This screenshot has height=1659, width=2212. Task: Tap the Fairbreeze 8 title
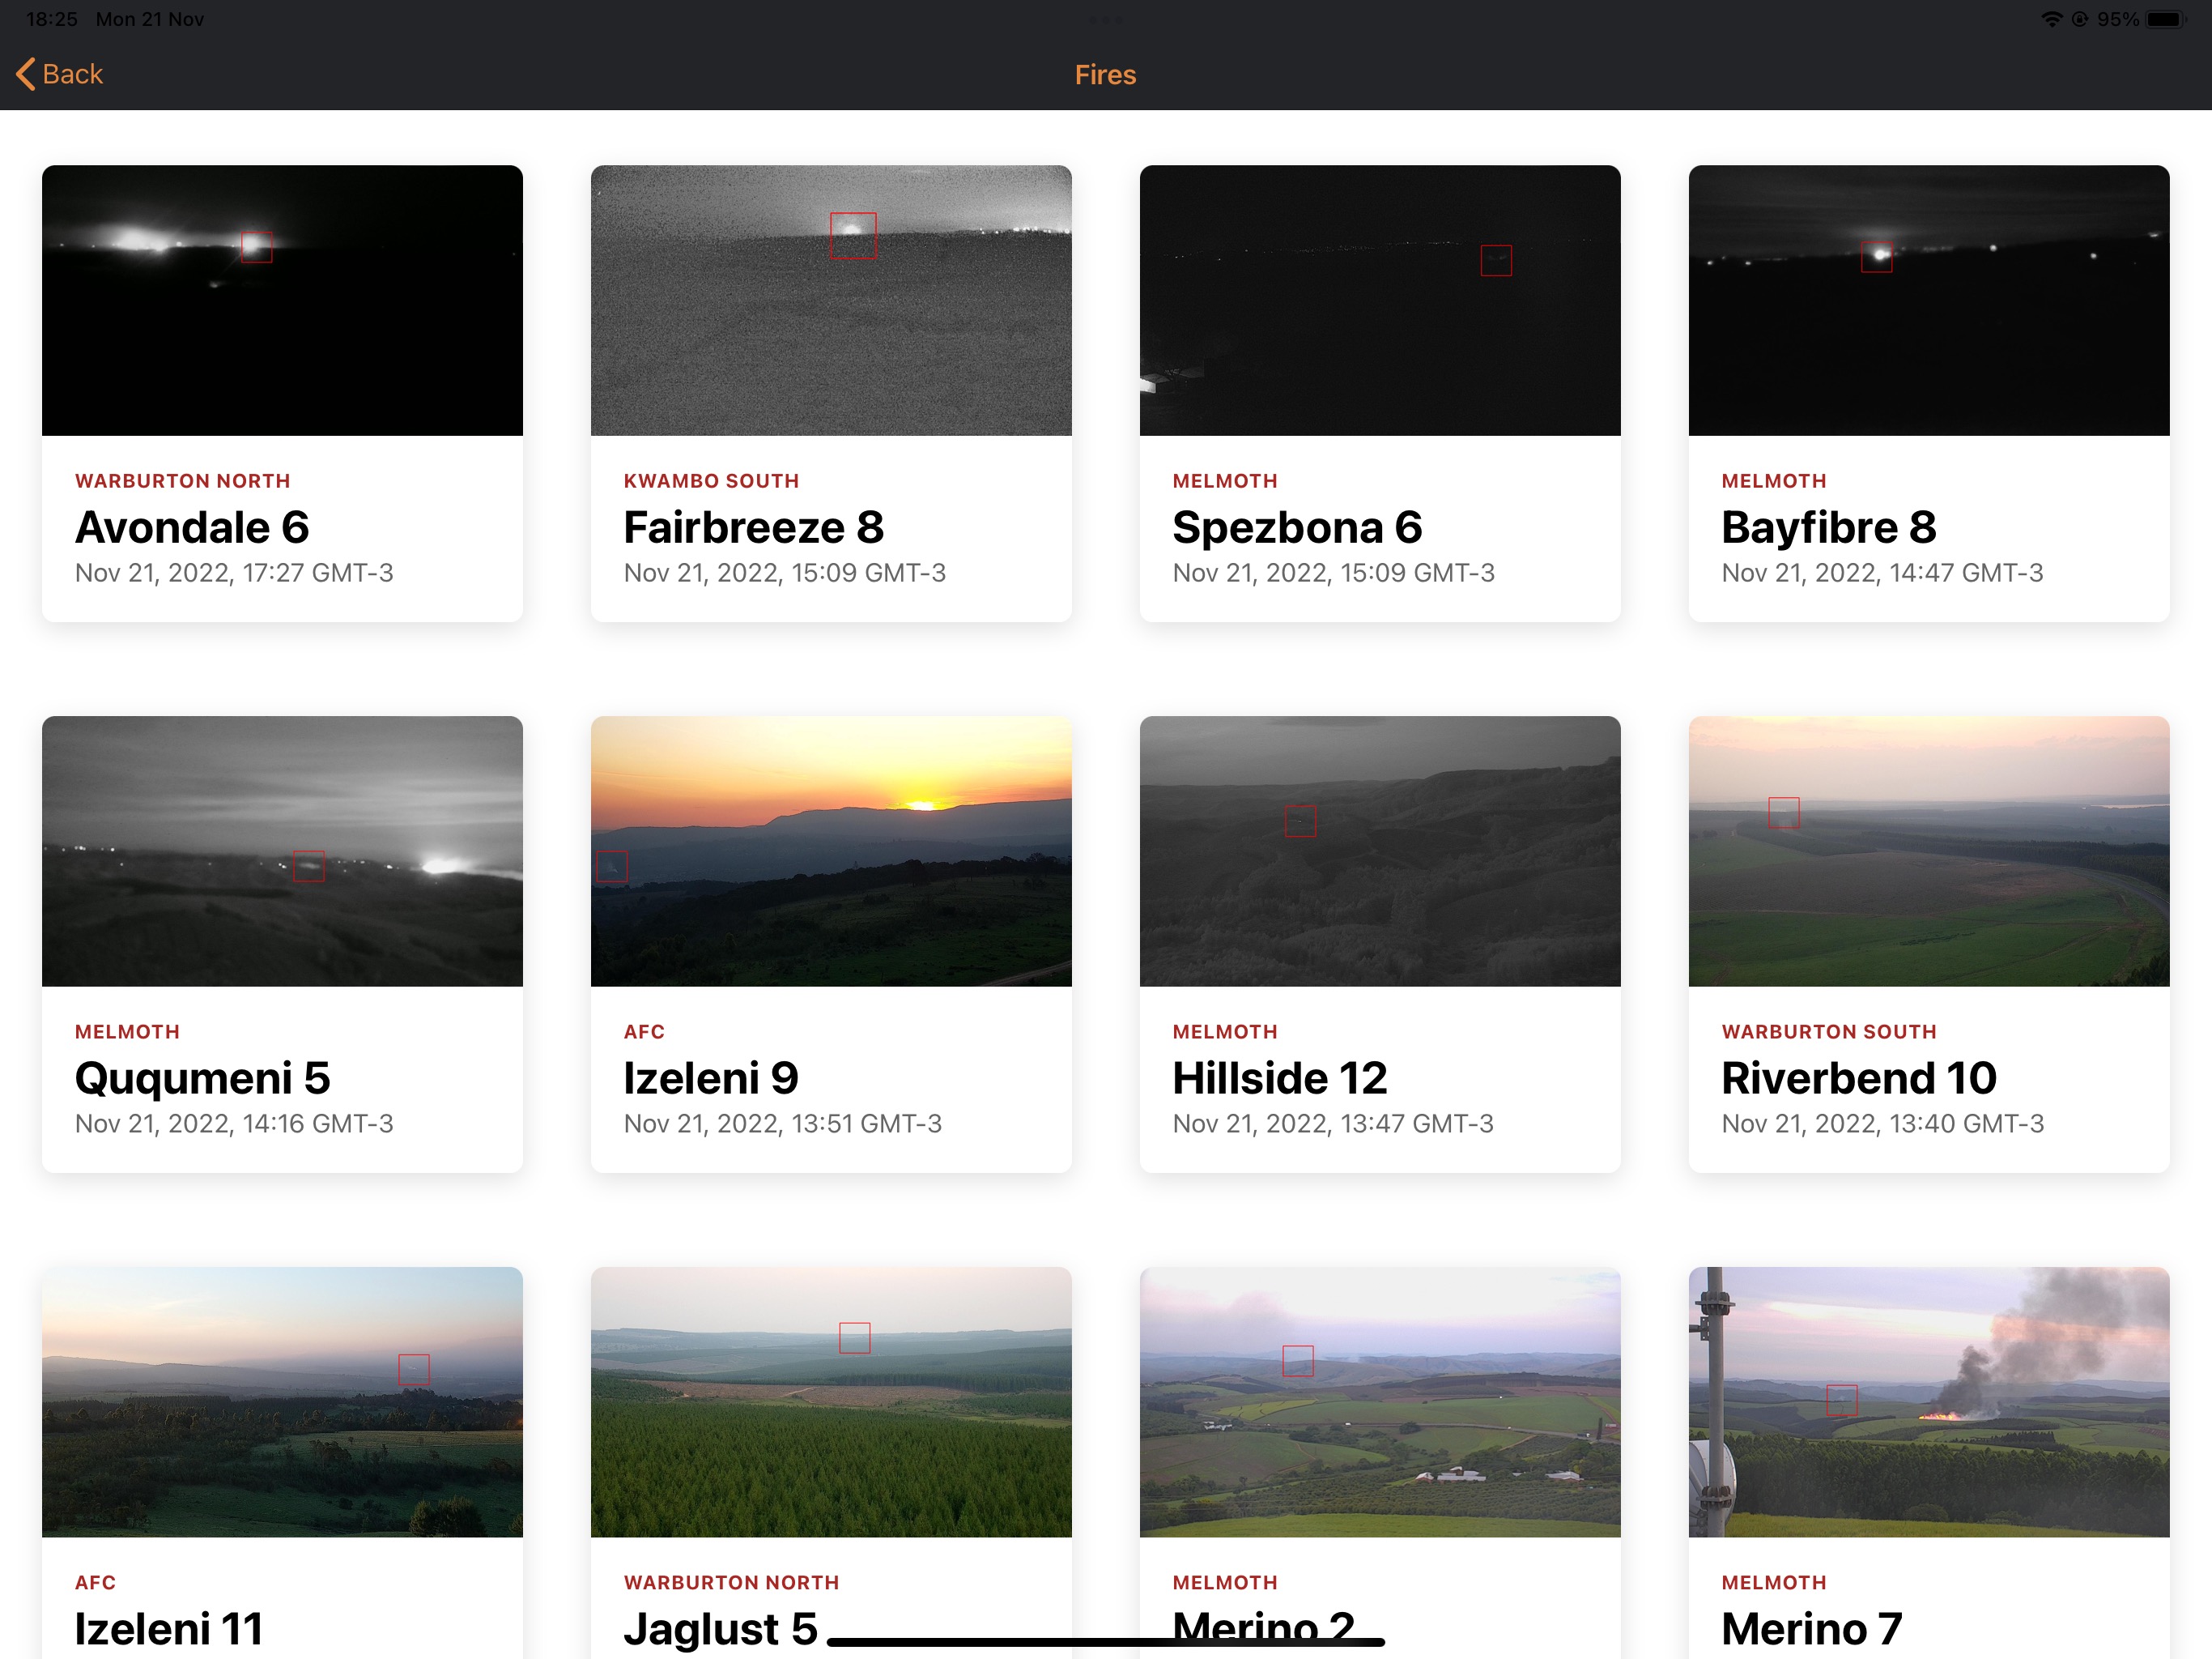click(x=753, y=527)
